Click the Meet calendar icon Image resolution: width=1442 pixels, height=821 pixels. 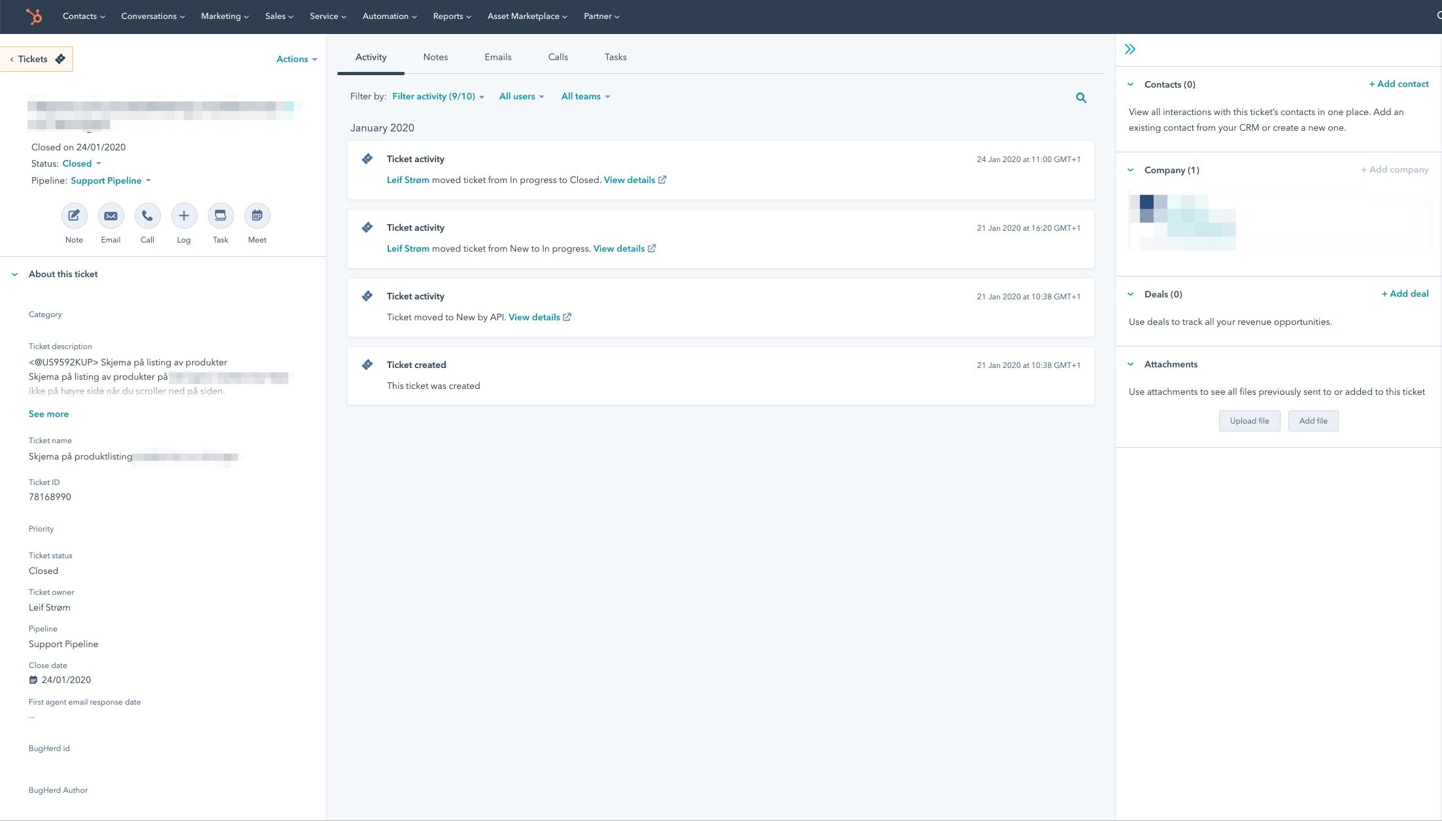click(x=257, y=216)
